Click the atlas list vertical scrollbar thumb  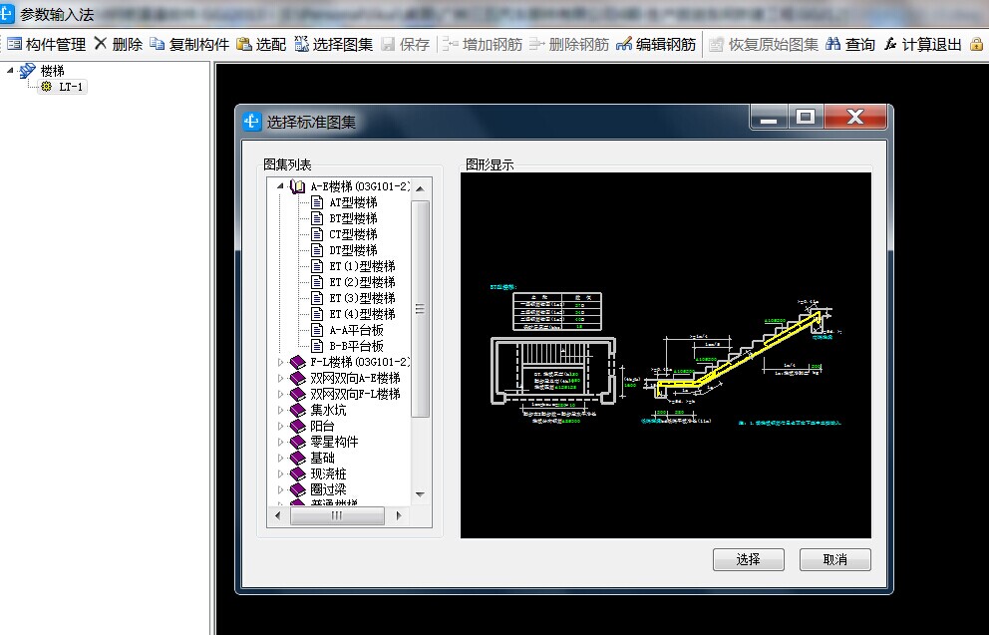click(x=420, y=308)
